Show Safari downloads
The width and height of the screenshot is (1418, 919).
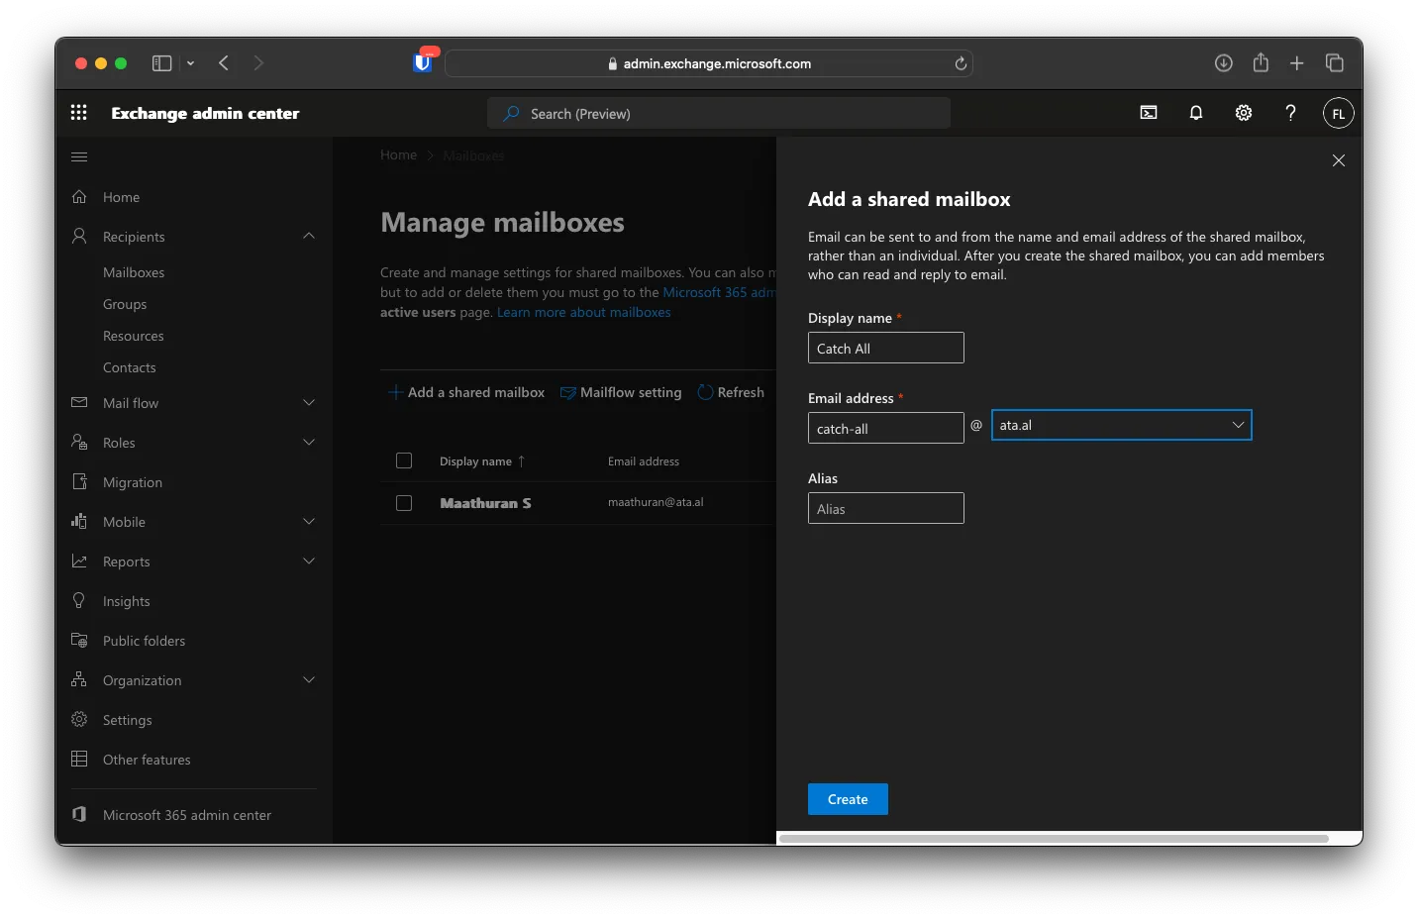[x=1224, y=63]
